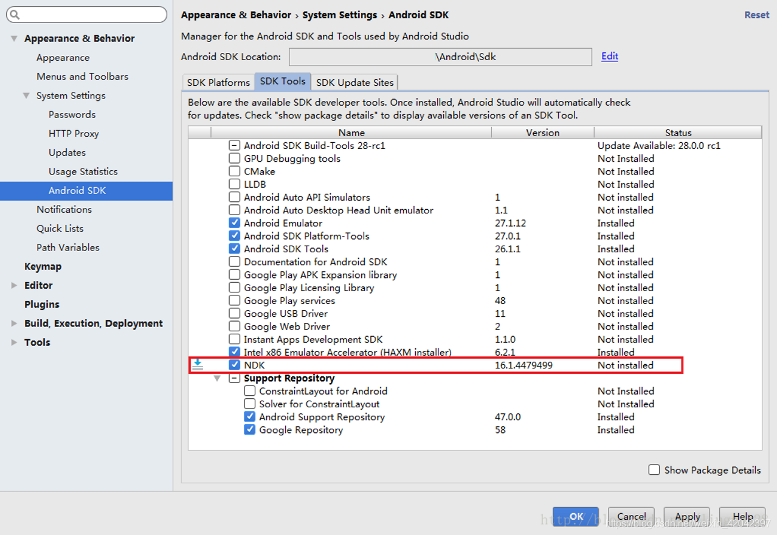Select Android Auto API Simulators row
The width and height of the screenshot is (777, 535).
(x=306, y=198)
